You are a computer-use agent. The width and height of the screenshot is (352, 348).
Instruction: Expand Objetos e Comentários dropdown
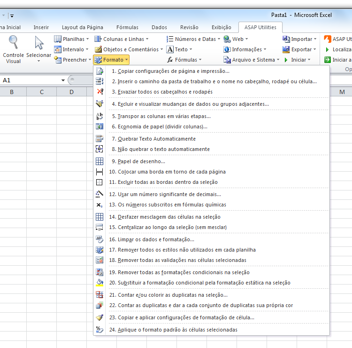point(129,49)
